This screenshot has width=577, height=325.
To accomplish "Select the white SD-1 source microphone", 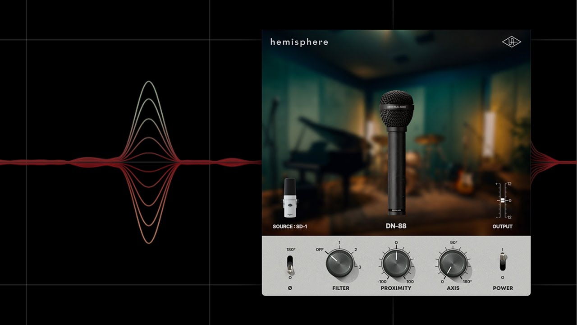I will coord(290,198).
